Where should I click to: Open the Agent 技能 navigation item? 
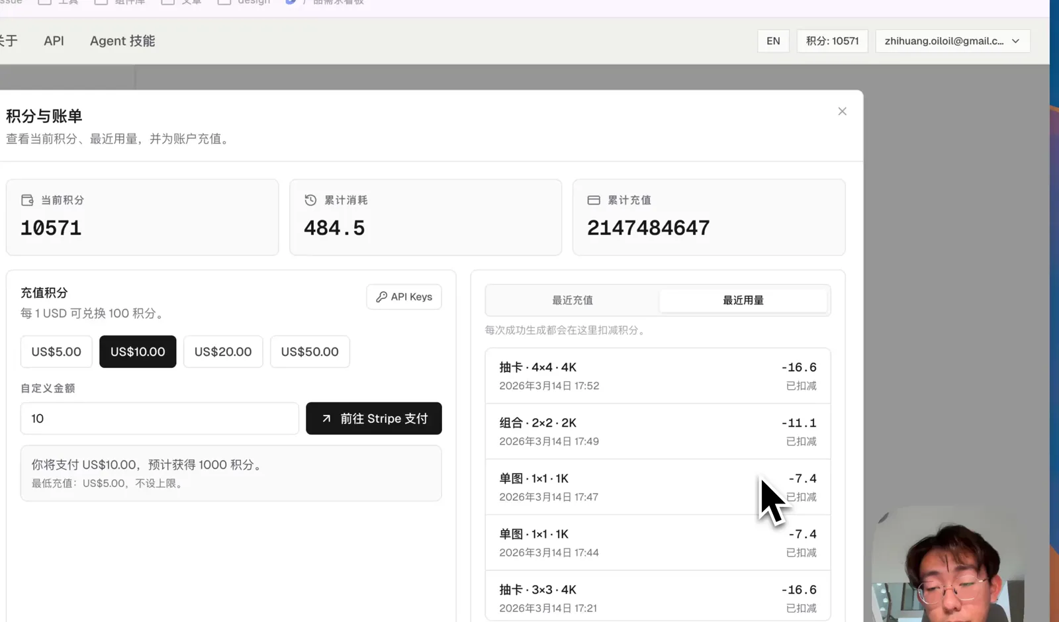coord(122,41)
